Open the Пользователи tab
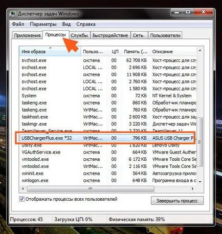The height and width of the screenshot is (234, 222). point(165,35)
